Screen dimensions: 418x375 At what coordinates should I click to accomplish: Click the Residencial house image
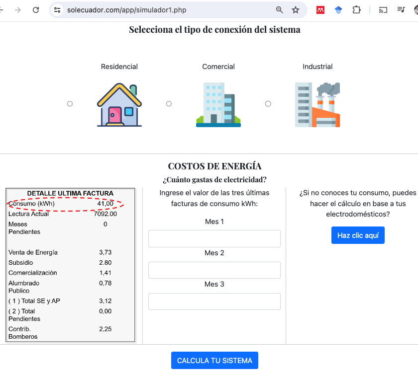[119, 105]
